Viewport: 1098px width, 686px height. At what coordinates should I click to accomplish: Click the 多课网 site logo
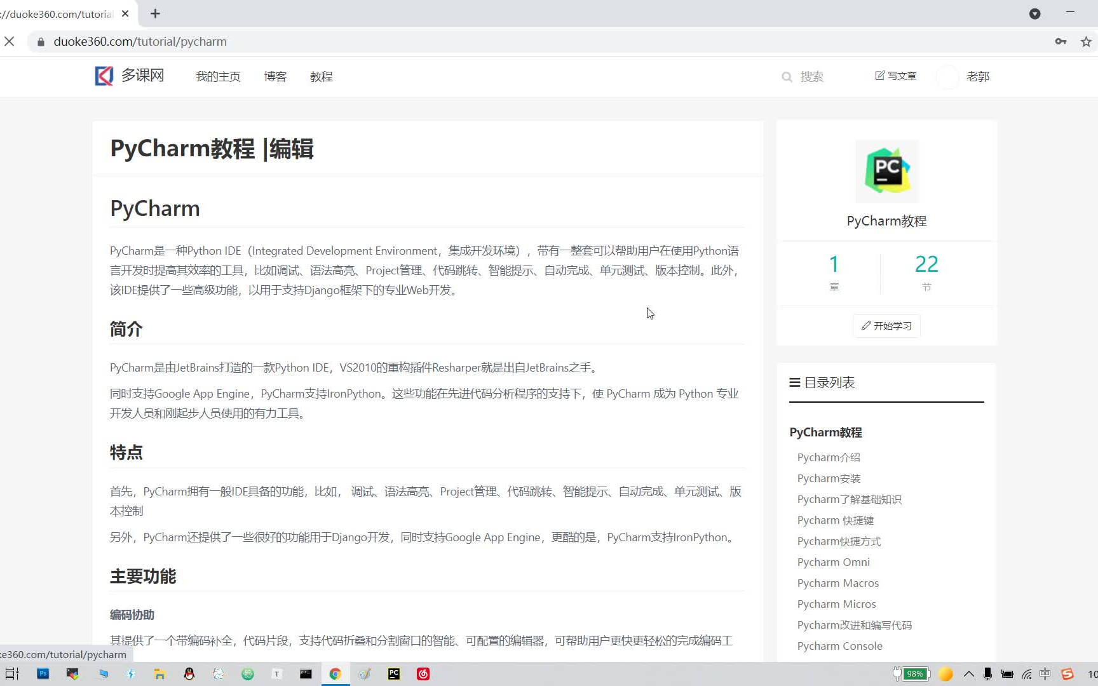click(x=130, y=76)
